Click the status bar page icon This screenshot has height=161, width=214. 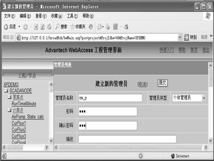coord(4,156)
